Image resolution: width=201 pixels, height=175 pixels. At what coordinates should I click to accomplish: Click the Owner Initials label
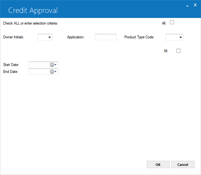(x=13, y=37)
